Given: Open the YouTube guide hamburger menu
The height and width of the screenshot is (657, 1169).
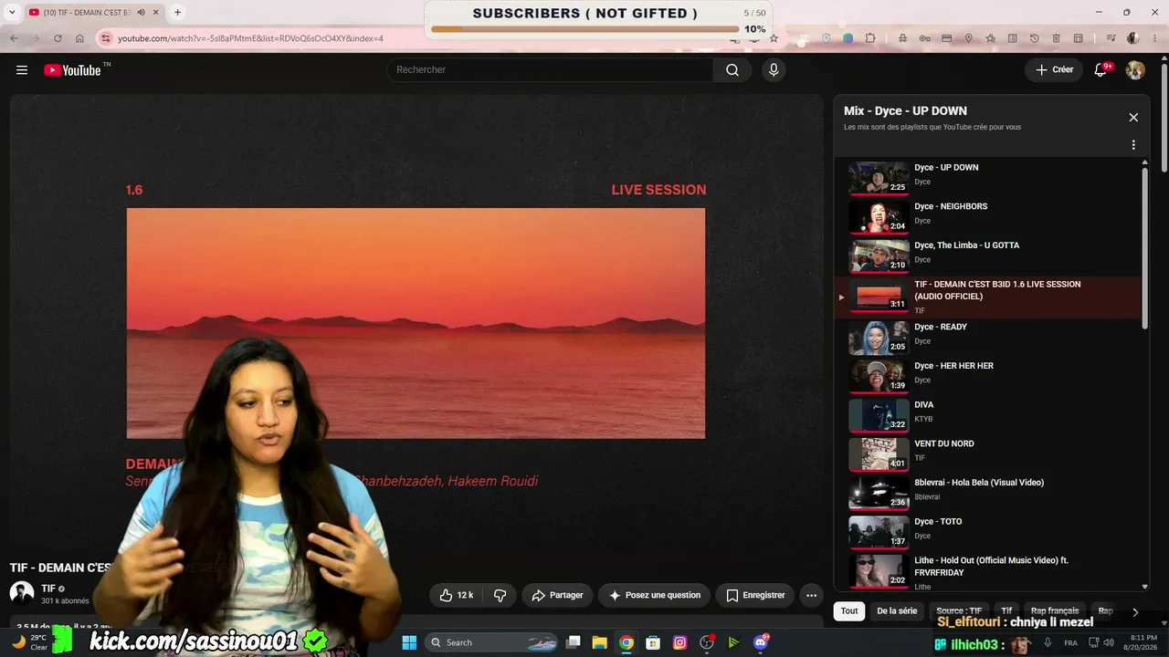Looking at the screenshot, I should pyautogui.click(x=22, y=70).
